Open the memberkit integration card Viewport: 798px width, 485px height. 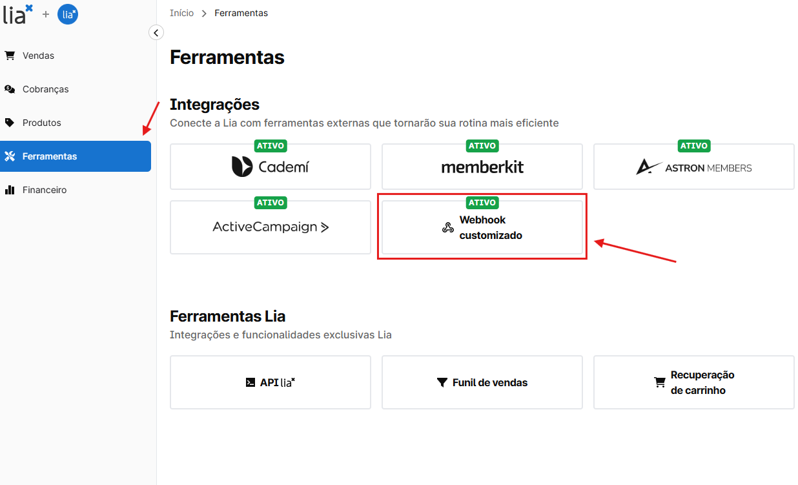point(482,167)
